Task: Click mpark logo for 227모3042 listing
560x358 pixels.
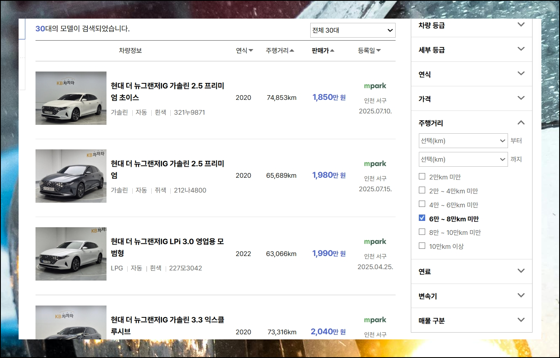Action: tap(375, 242)
